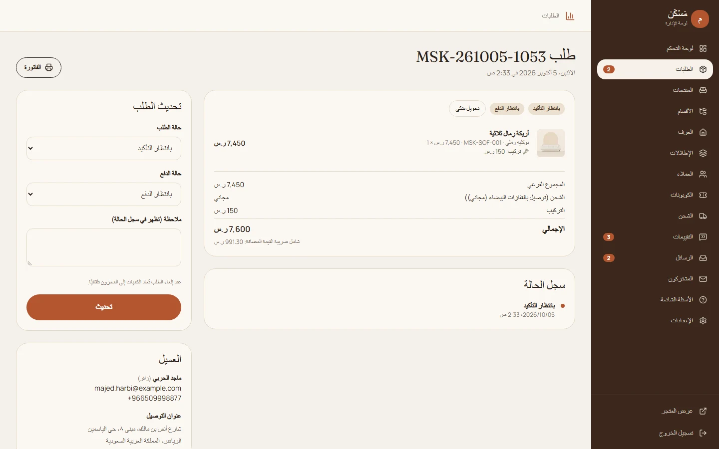The width and height of the screenshot is (719, 449).
Task: Click the الكوبونات ticket icon
Action: 703,195
